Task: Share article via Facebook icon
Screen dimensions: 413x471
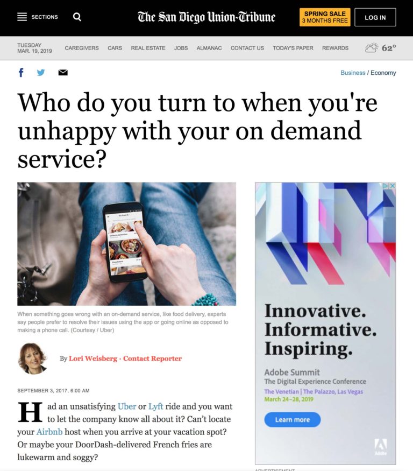Action: [x=21, y=72]
